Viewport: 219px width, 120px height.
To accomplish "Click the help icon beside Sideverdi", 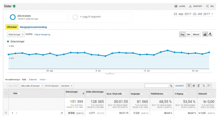I will point(209,94).
